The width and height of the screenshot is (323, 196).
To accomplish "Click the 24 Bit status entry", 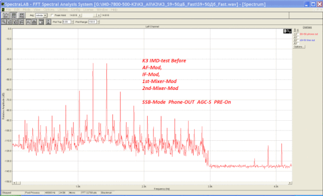I will [x=63, y=193].
